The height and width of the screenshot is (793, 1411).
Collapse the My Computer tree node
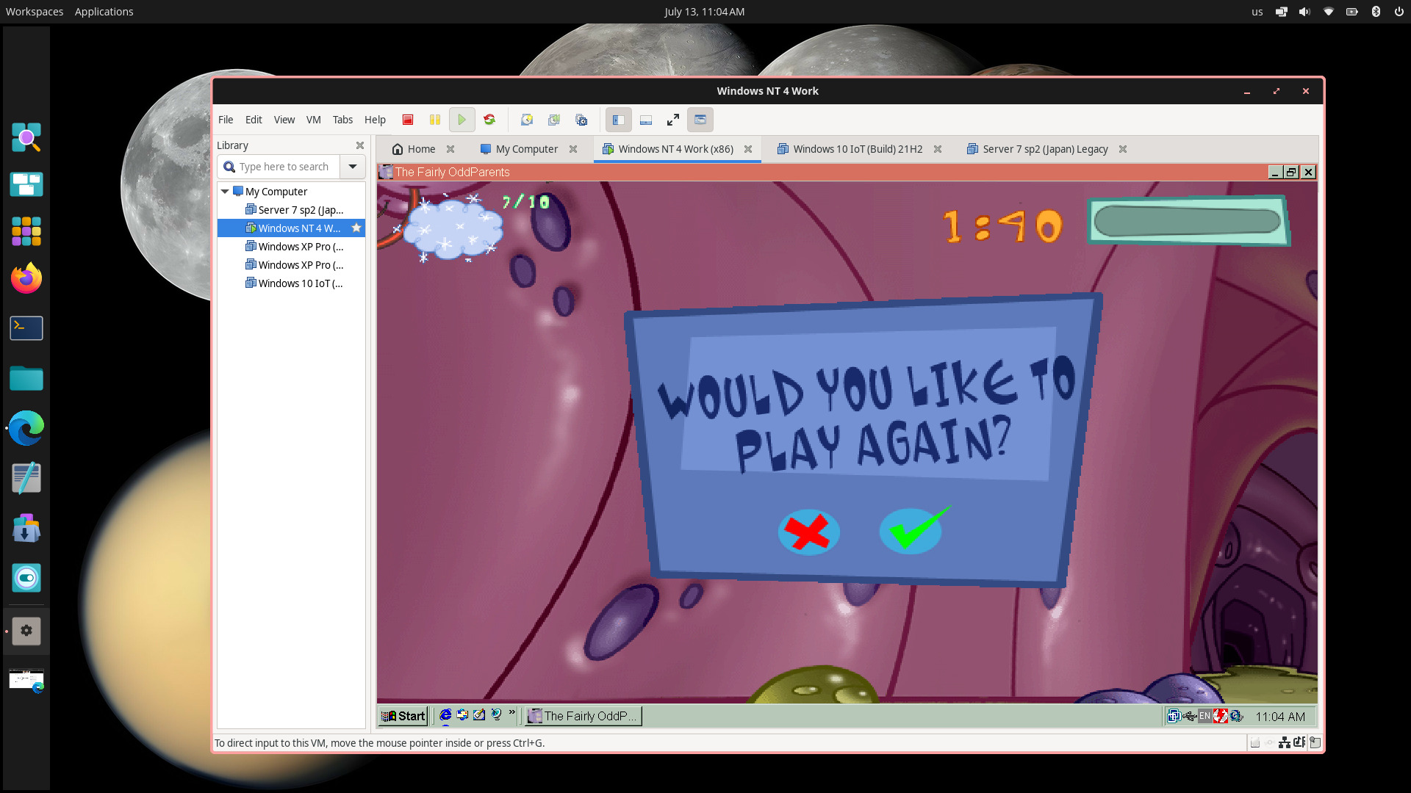point(225,192)
